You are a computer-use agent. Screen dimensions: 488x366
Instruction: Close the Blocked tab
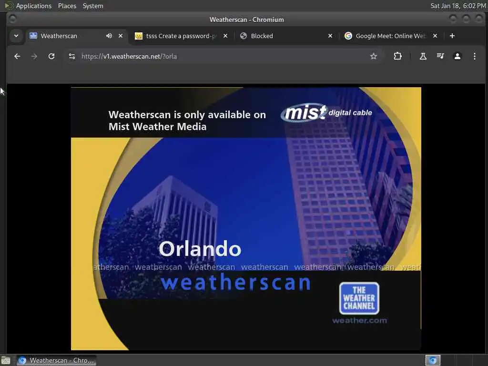(330, 36)
